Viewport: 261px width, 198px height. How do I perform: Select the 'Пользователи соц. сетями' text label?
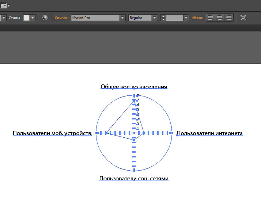(134, 178)
